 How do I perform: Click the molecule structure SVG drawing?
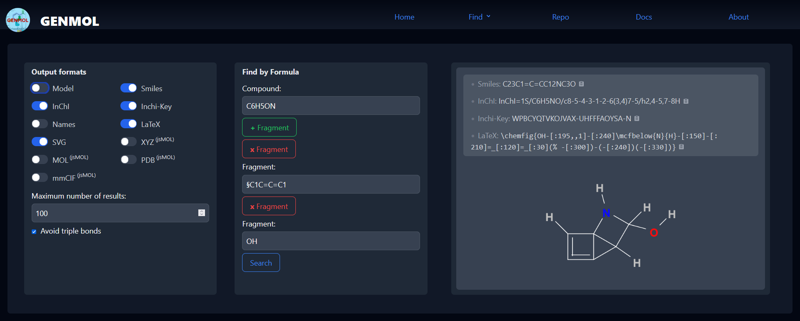click(x=610, y=225)
